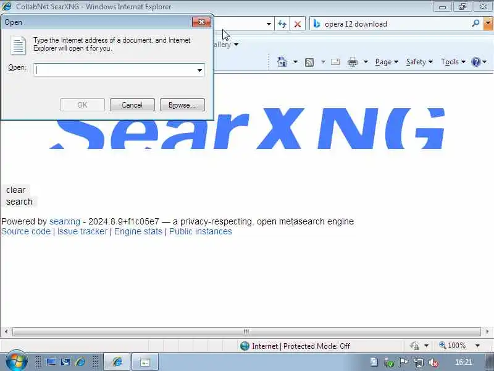Click the clear button on the page
494x371 pixels.
tap(16, 190)
